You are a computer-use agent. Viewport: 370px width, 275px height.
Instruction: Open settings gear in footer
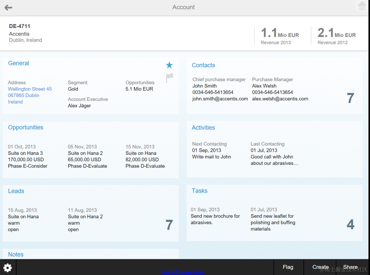(x=7, y=267)
